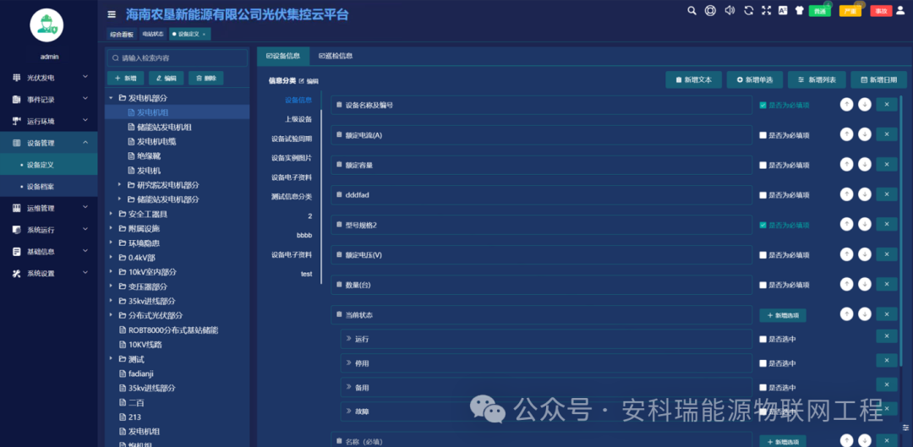
Task: Move 设备名称及编号 field down
Action: coord(865,105)
